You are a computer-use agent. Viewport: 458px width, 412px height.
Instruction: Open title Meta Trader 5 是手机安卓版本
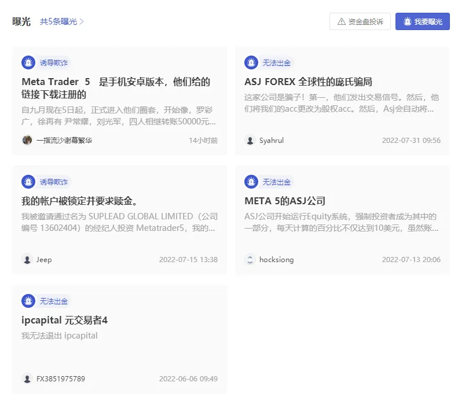[x=116, y=88]
